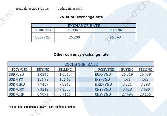Select the USD/VND selling rate 25,549
167x116 pixels.
coord(115,37)
